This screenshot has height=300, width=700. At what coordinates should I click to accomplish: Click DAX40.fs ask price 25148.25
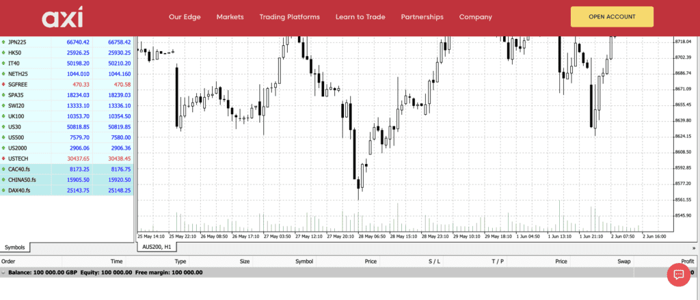pos(119,190)
